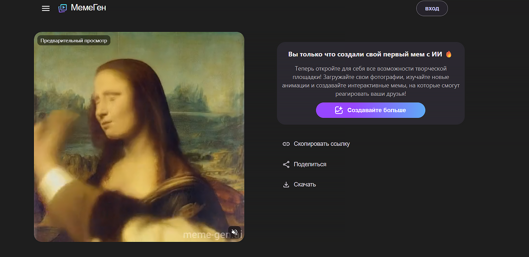Click the вход login button
Screen dimensions: 529x257
coord(432,8)
